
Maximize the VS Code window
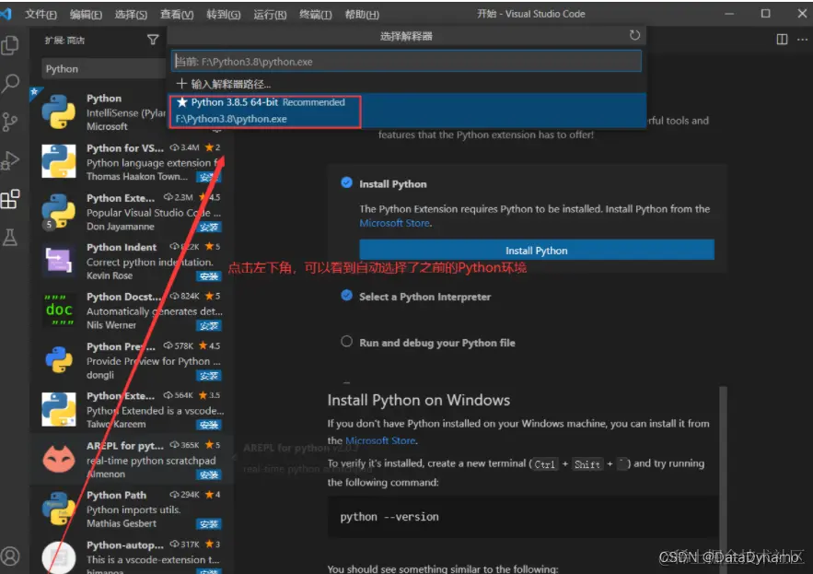(765, 14)
